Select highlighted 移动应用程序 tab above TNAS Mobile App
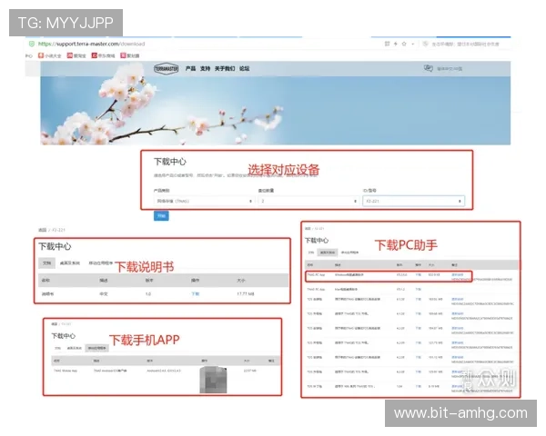 (96, 348)
